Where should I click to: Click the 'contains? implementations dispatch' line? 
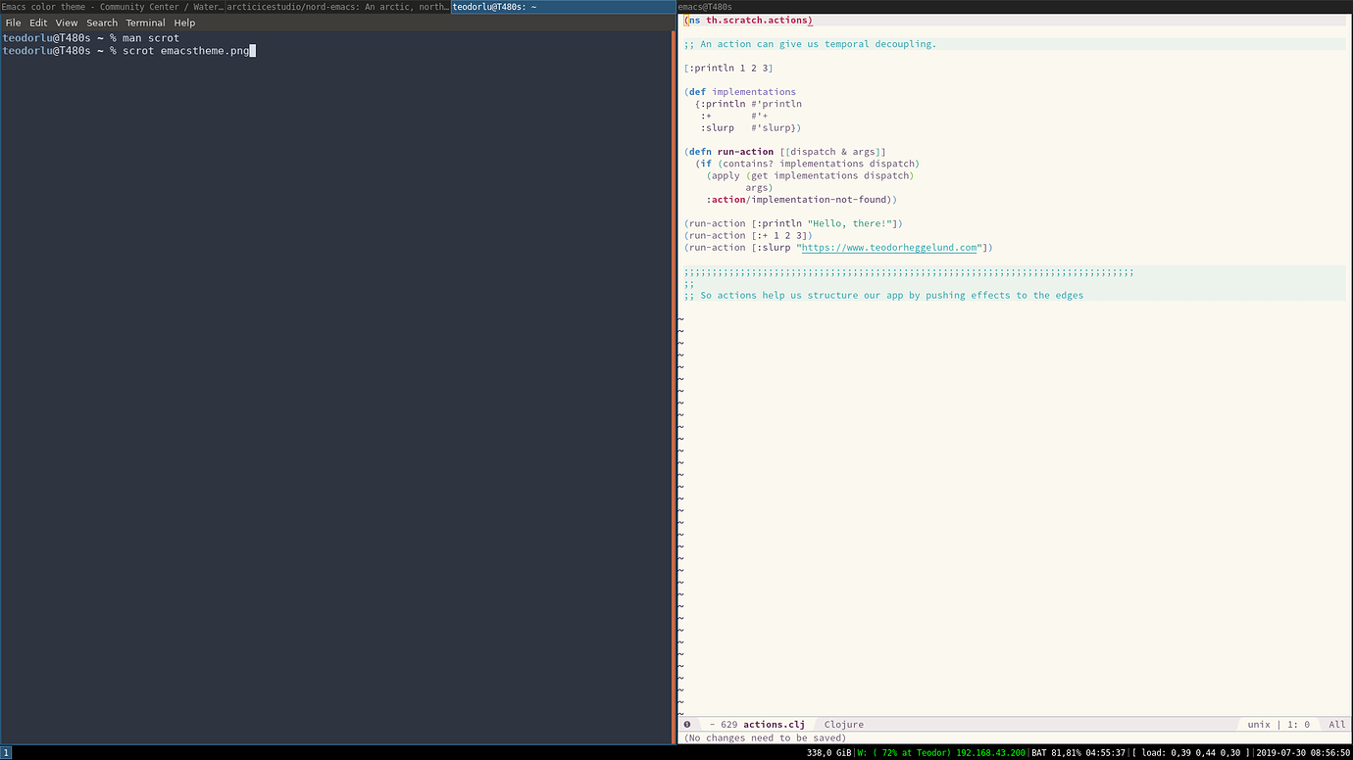(x=808, y=164)
